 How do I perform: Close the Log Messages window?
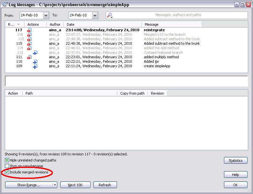(248, 5)
